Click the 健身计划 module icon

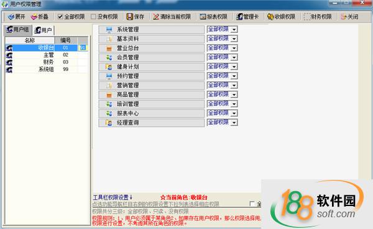tap(109, 67)
